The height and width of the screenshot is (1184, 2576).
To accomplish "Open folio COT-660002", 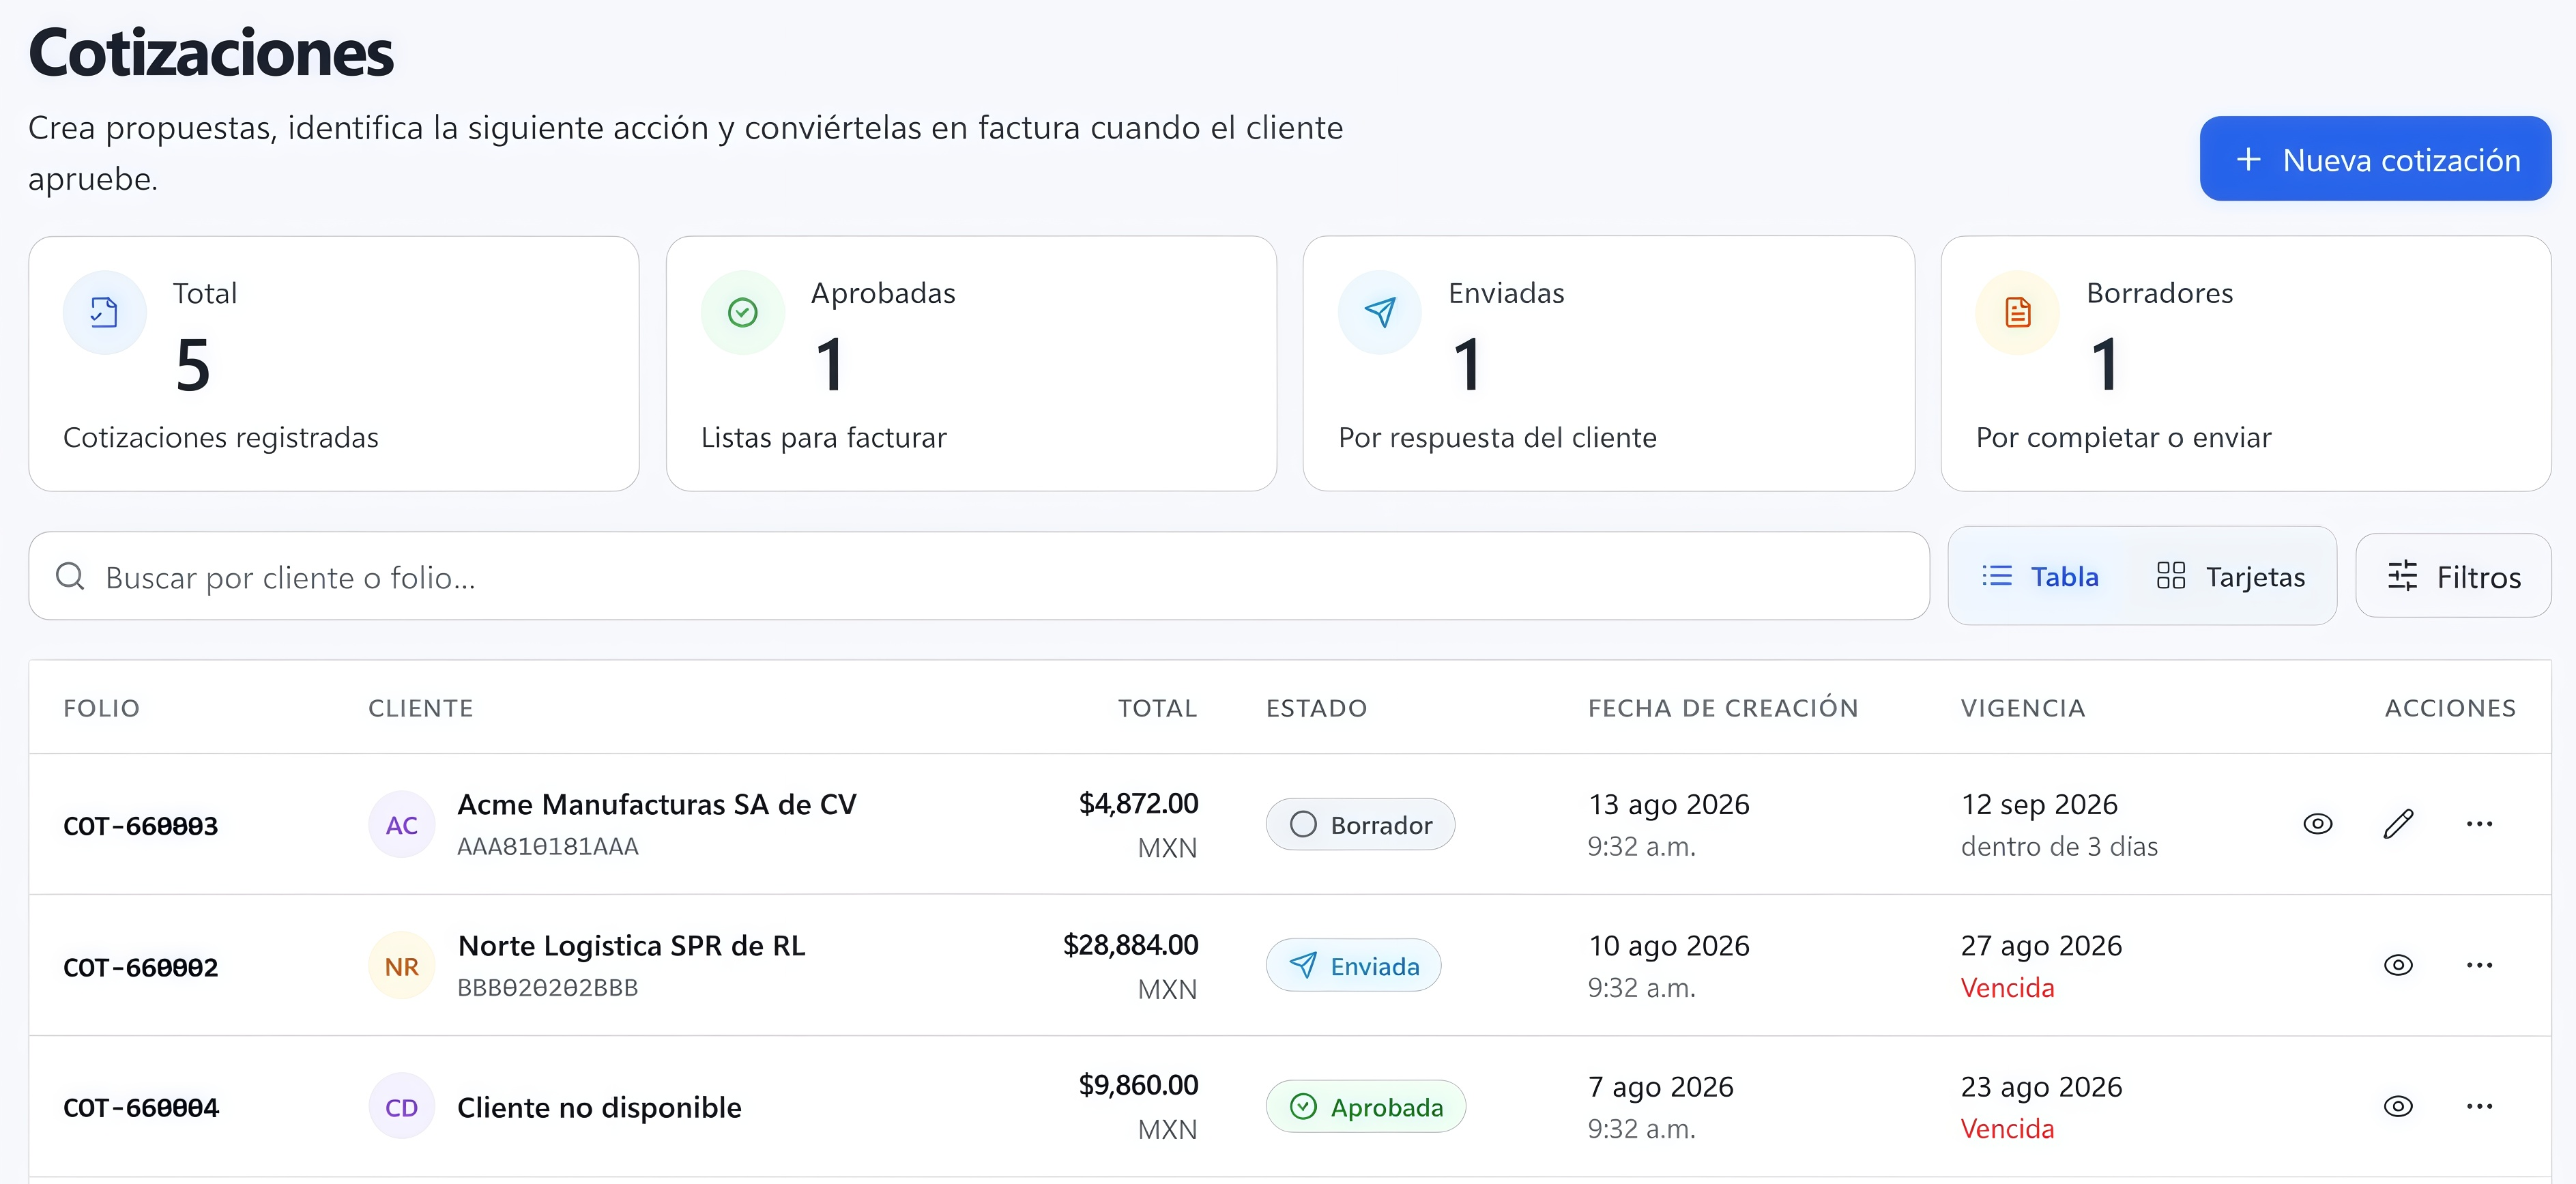I will (141, 967).
